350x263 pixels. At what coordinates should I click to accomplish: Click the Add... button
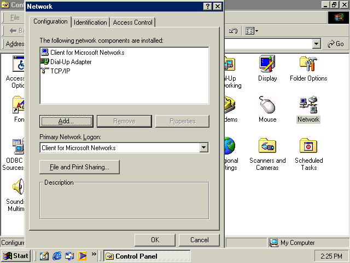(66, 121)
